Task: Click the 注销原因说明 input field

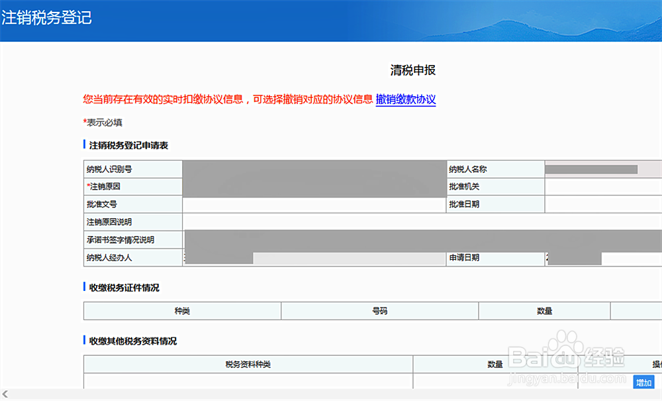Action: point(422,222)
